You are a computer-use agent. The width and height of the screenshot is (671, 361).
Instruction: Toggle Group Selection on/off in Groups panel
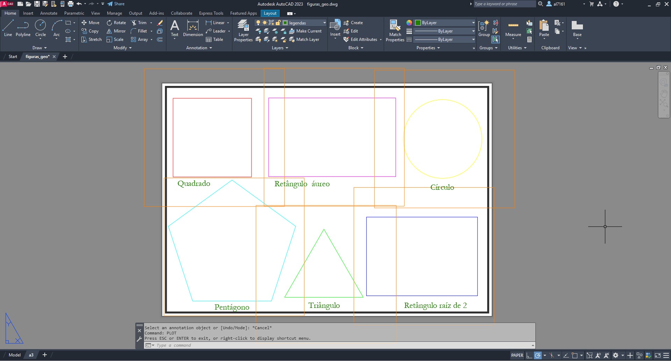click(x=495, y=39)
